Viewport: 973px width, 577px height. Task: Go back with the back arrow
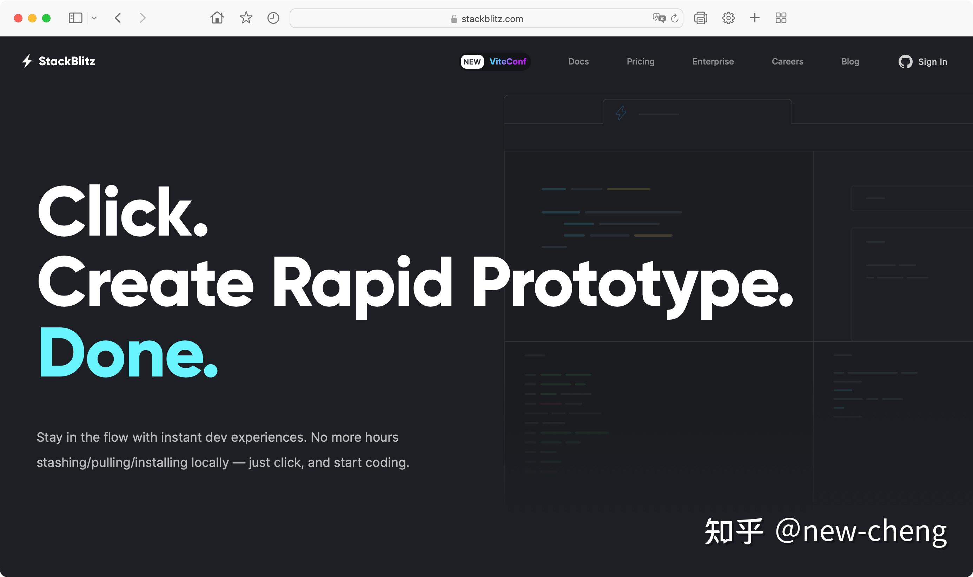pos(118,18)
